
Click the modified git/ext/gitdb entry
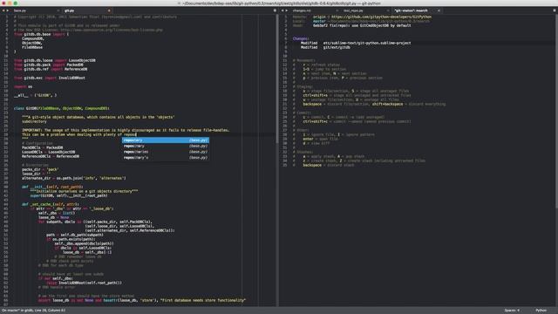pos(325,47)
